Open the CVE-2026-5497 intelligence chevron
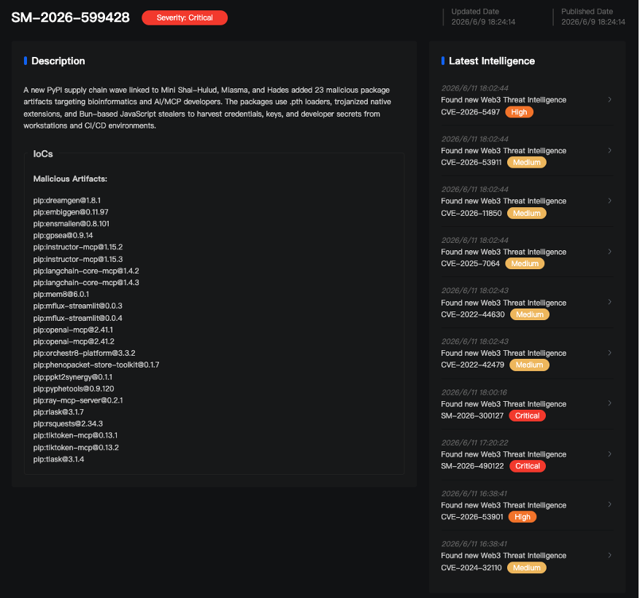The width and height of the screenshot is (640, 598). (x=609, y=99)
